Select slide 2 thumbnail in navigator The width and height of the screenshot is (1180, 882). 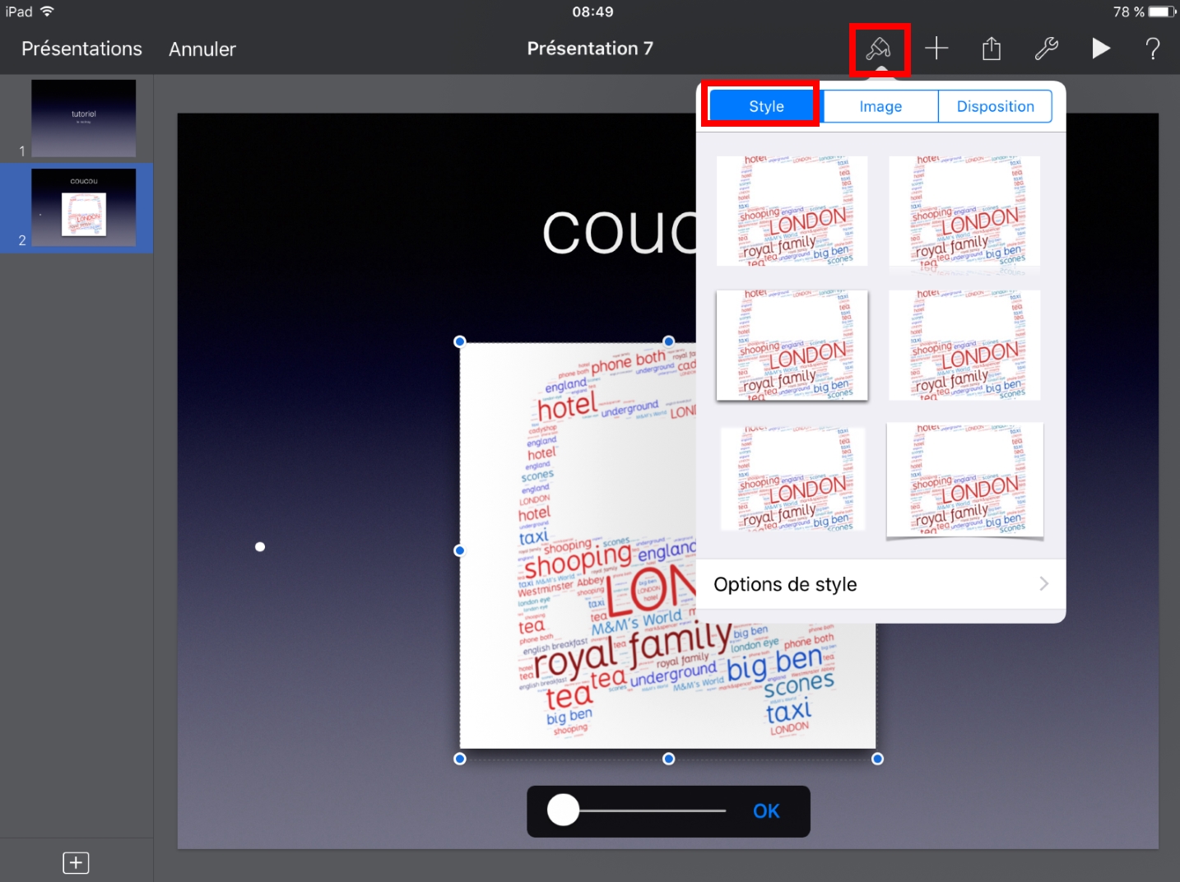pyautogui.click(x=83, y=207)
